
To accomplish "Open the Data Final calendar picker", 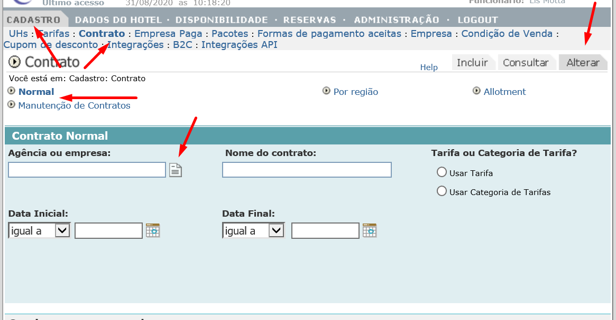I will (x=370, y=230).
